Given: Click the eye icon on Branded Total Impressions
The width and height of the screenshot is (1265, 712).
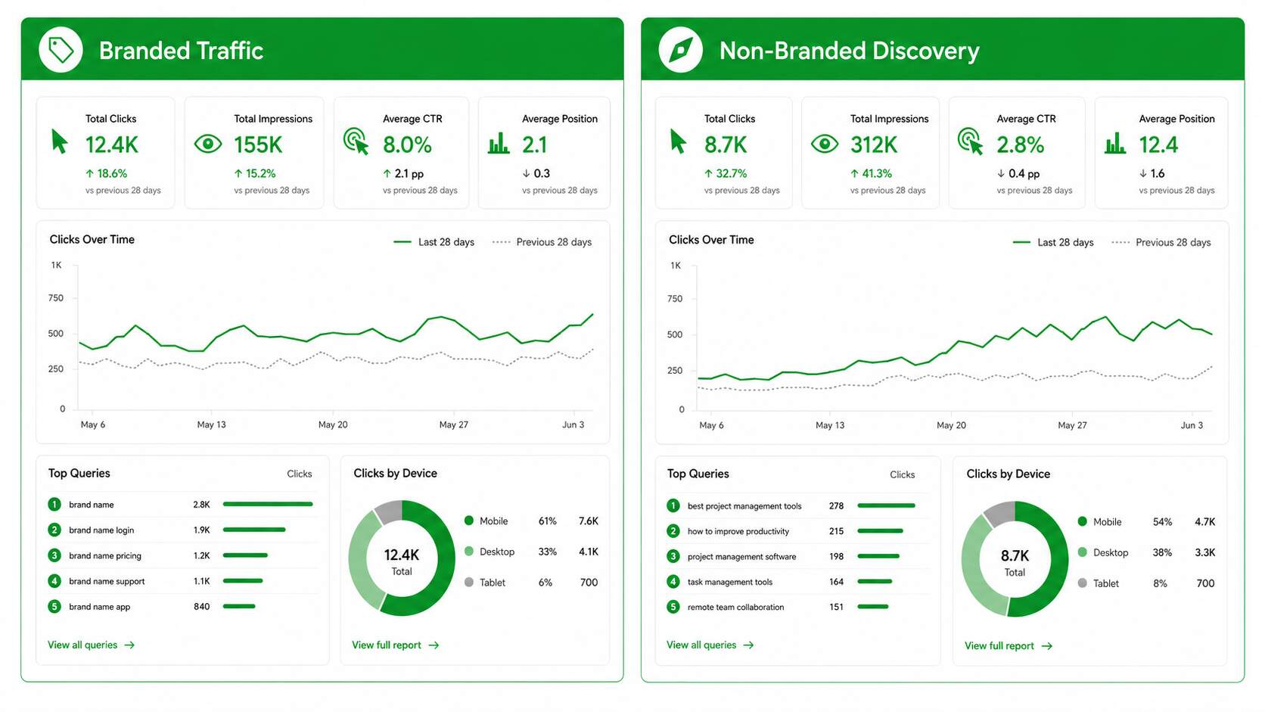Looking at the screenshot, I should point(208,144).
